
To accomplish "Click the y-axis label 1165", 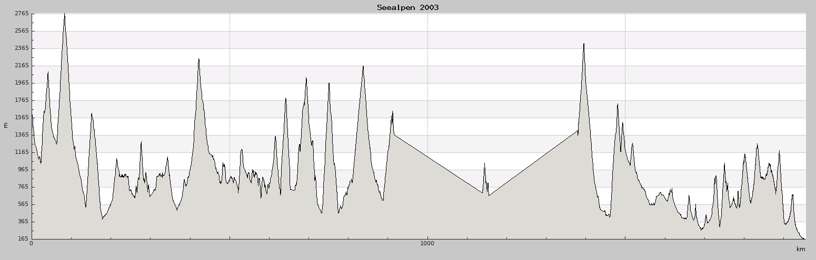I will tap(21, 152).
